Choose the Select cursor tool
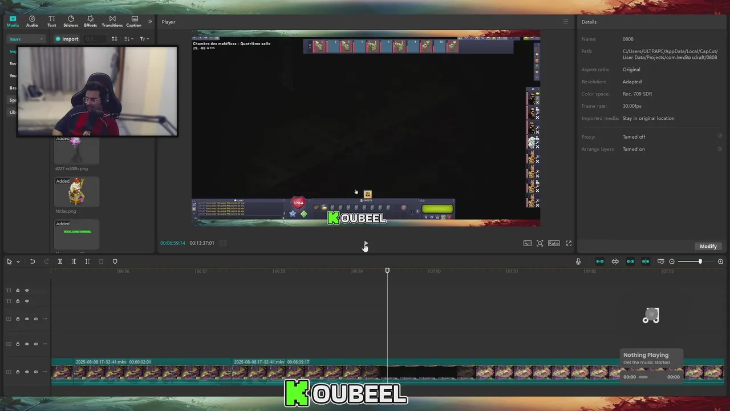 click(9, 261)
